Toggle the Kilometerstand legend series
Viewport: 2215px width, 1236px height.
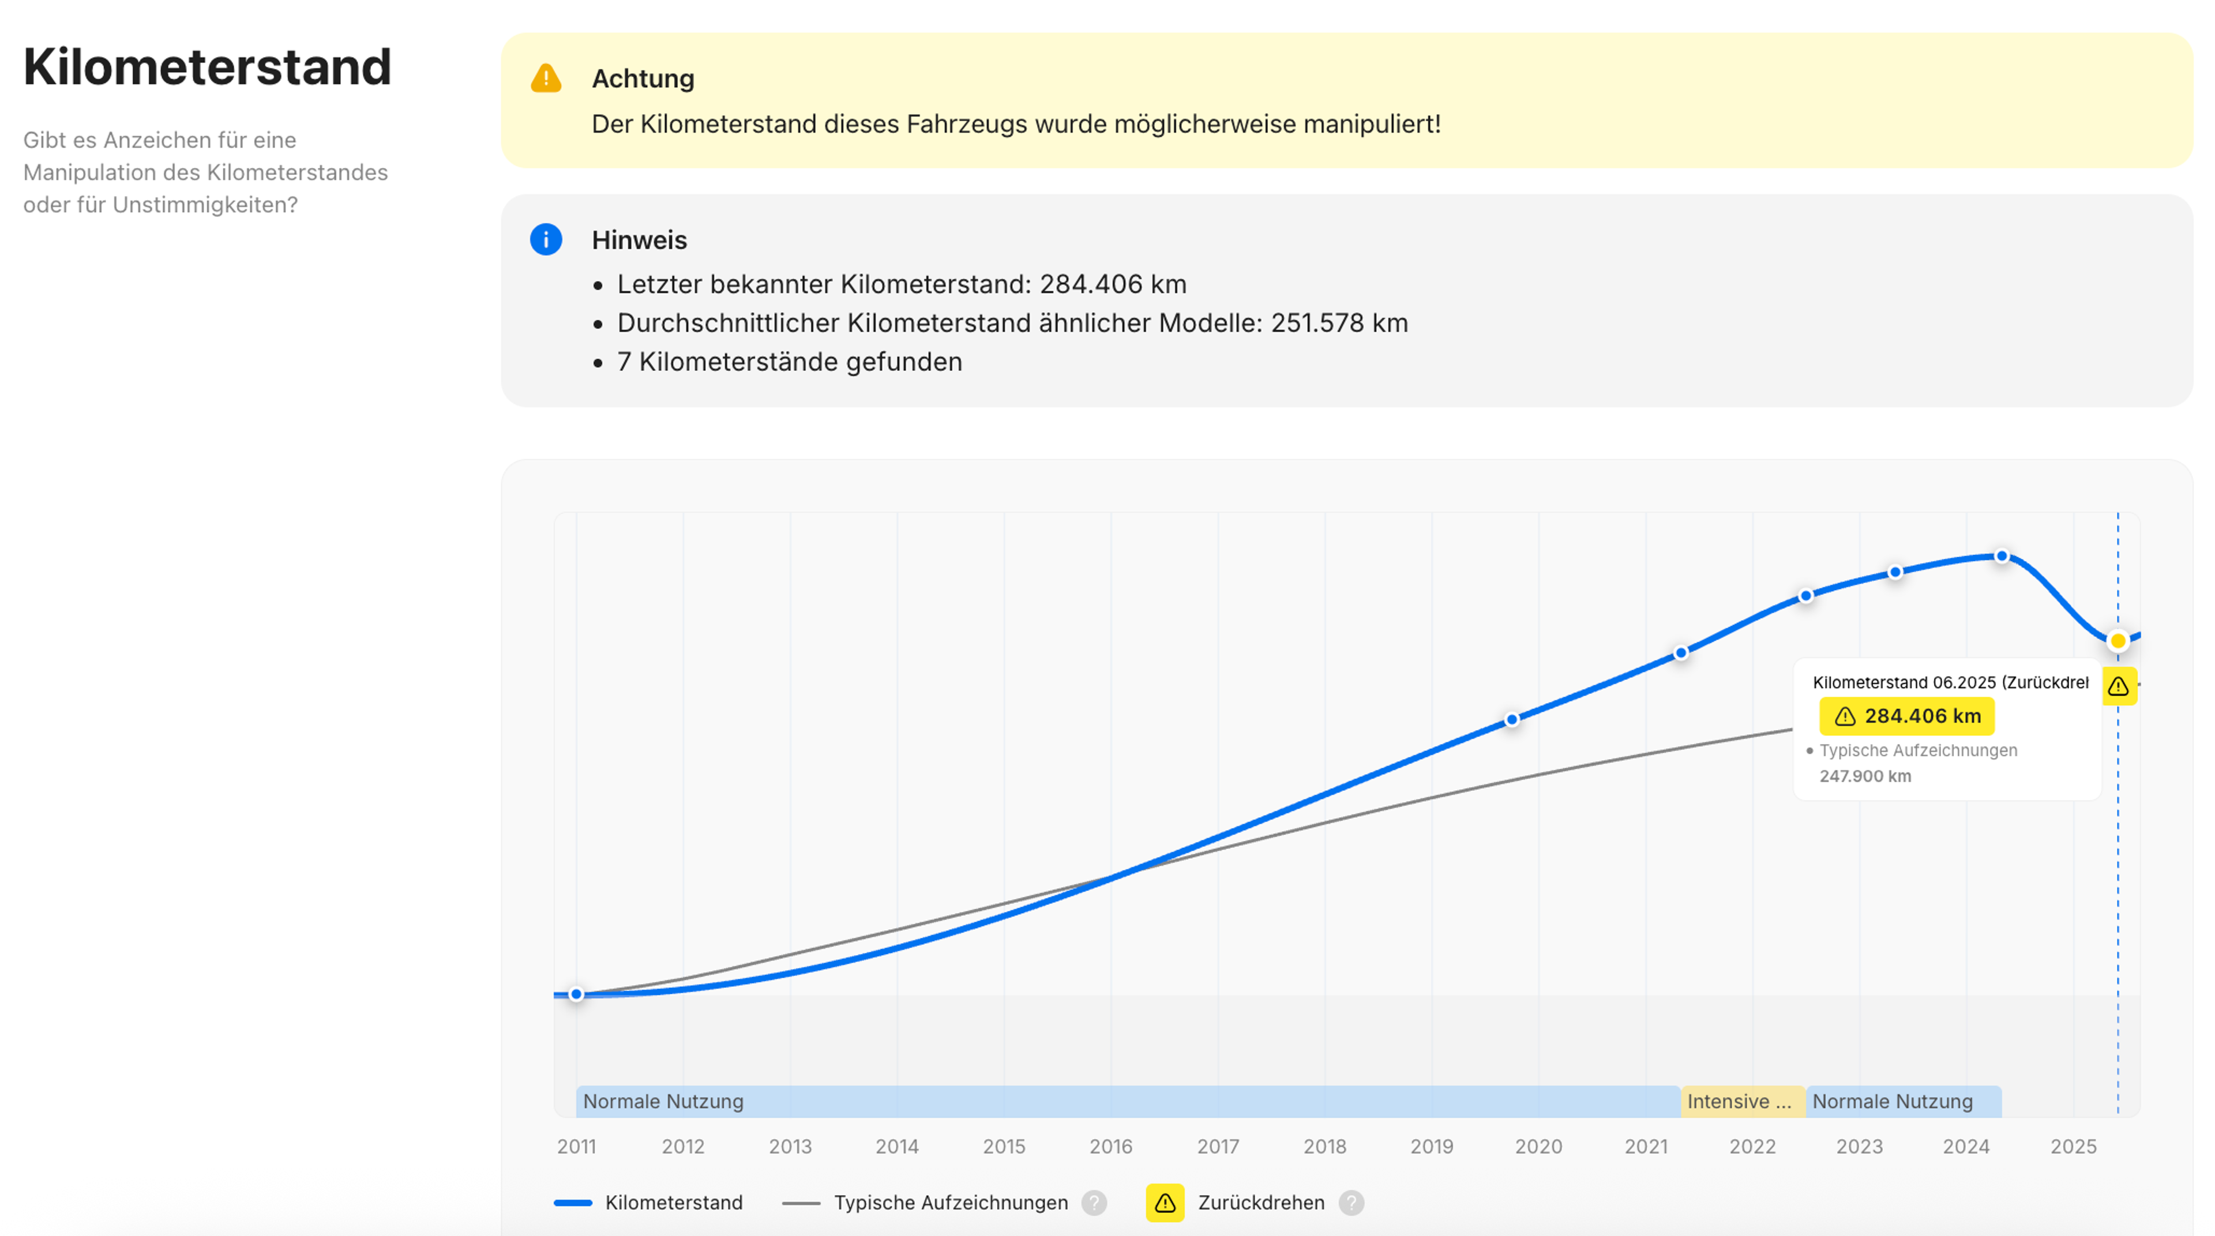648,1203
